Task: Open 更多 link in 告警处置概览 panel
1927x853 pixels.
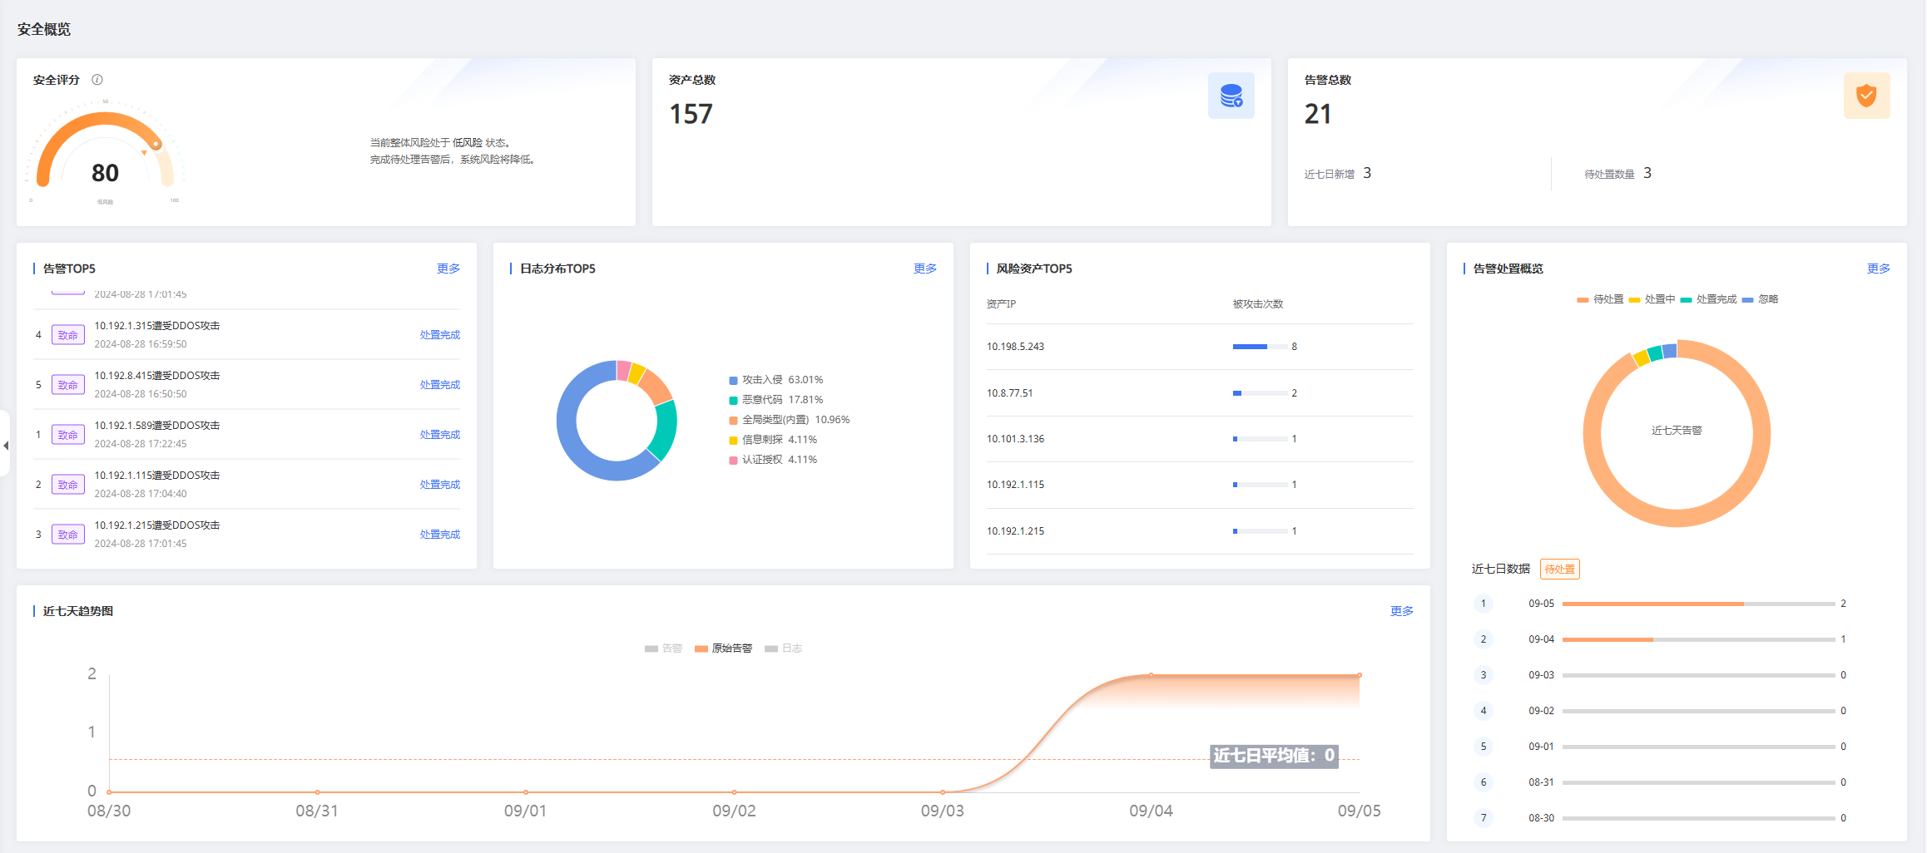Action: click(1879, 269)
